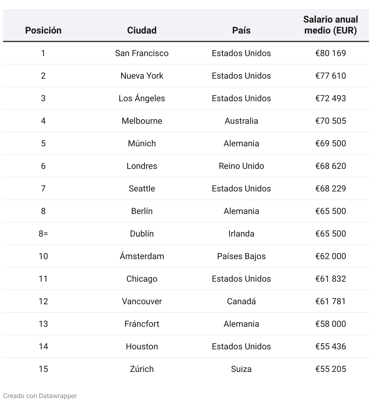
Task: Select the Suiza country cell
Action: pyautogui.click(x=241, y=369)
